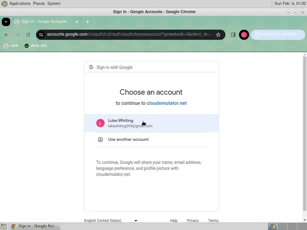Image resolution: width=307 pixels, height=230 pixels.
Task: Click the show desktop icon in bottom panel
Action: [4, 226]
